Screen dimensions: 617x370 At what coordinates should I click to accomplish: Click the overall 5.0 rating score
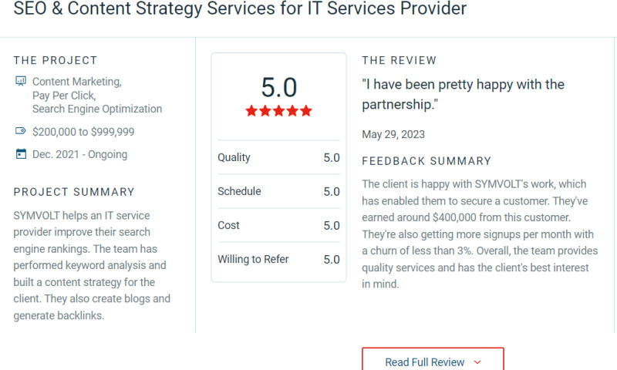278,87
